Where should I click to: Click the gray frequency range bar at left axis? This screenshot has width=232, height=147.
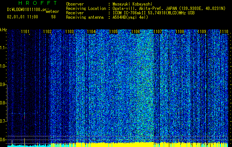click(7, 103)
